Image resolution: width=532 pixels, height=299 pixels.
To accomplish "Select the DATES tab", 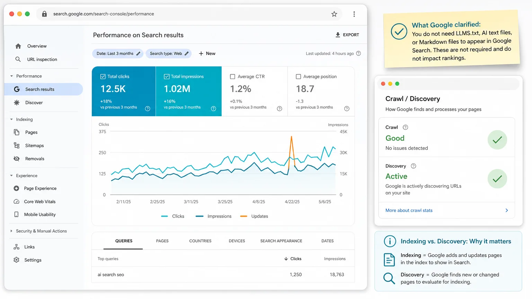I will coord(327,241).
